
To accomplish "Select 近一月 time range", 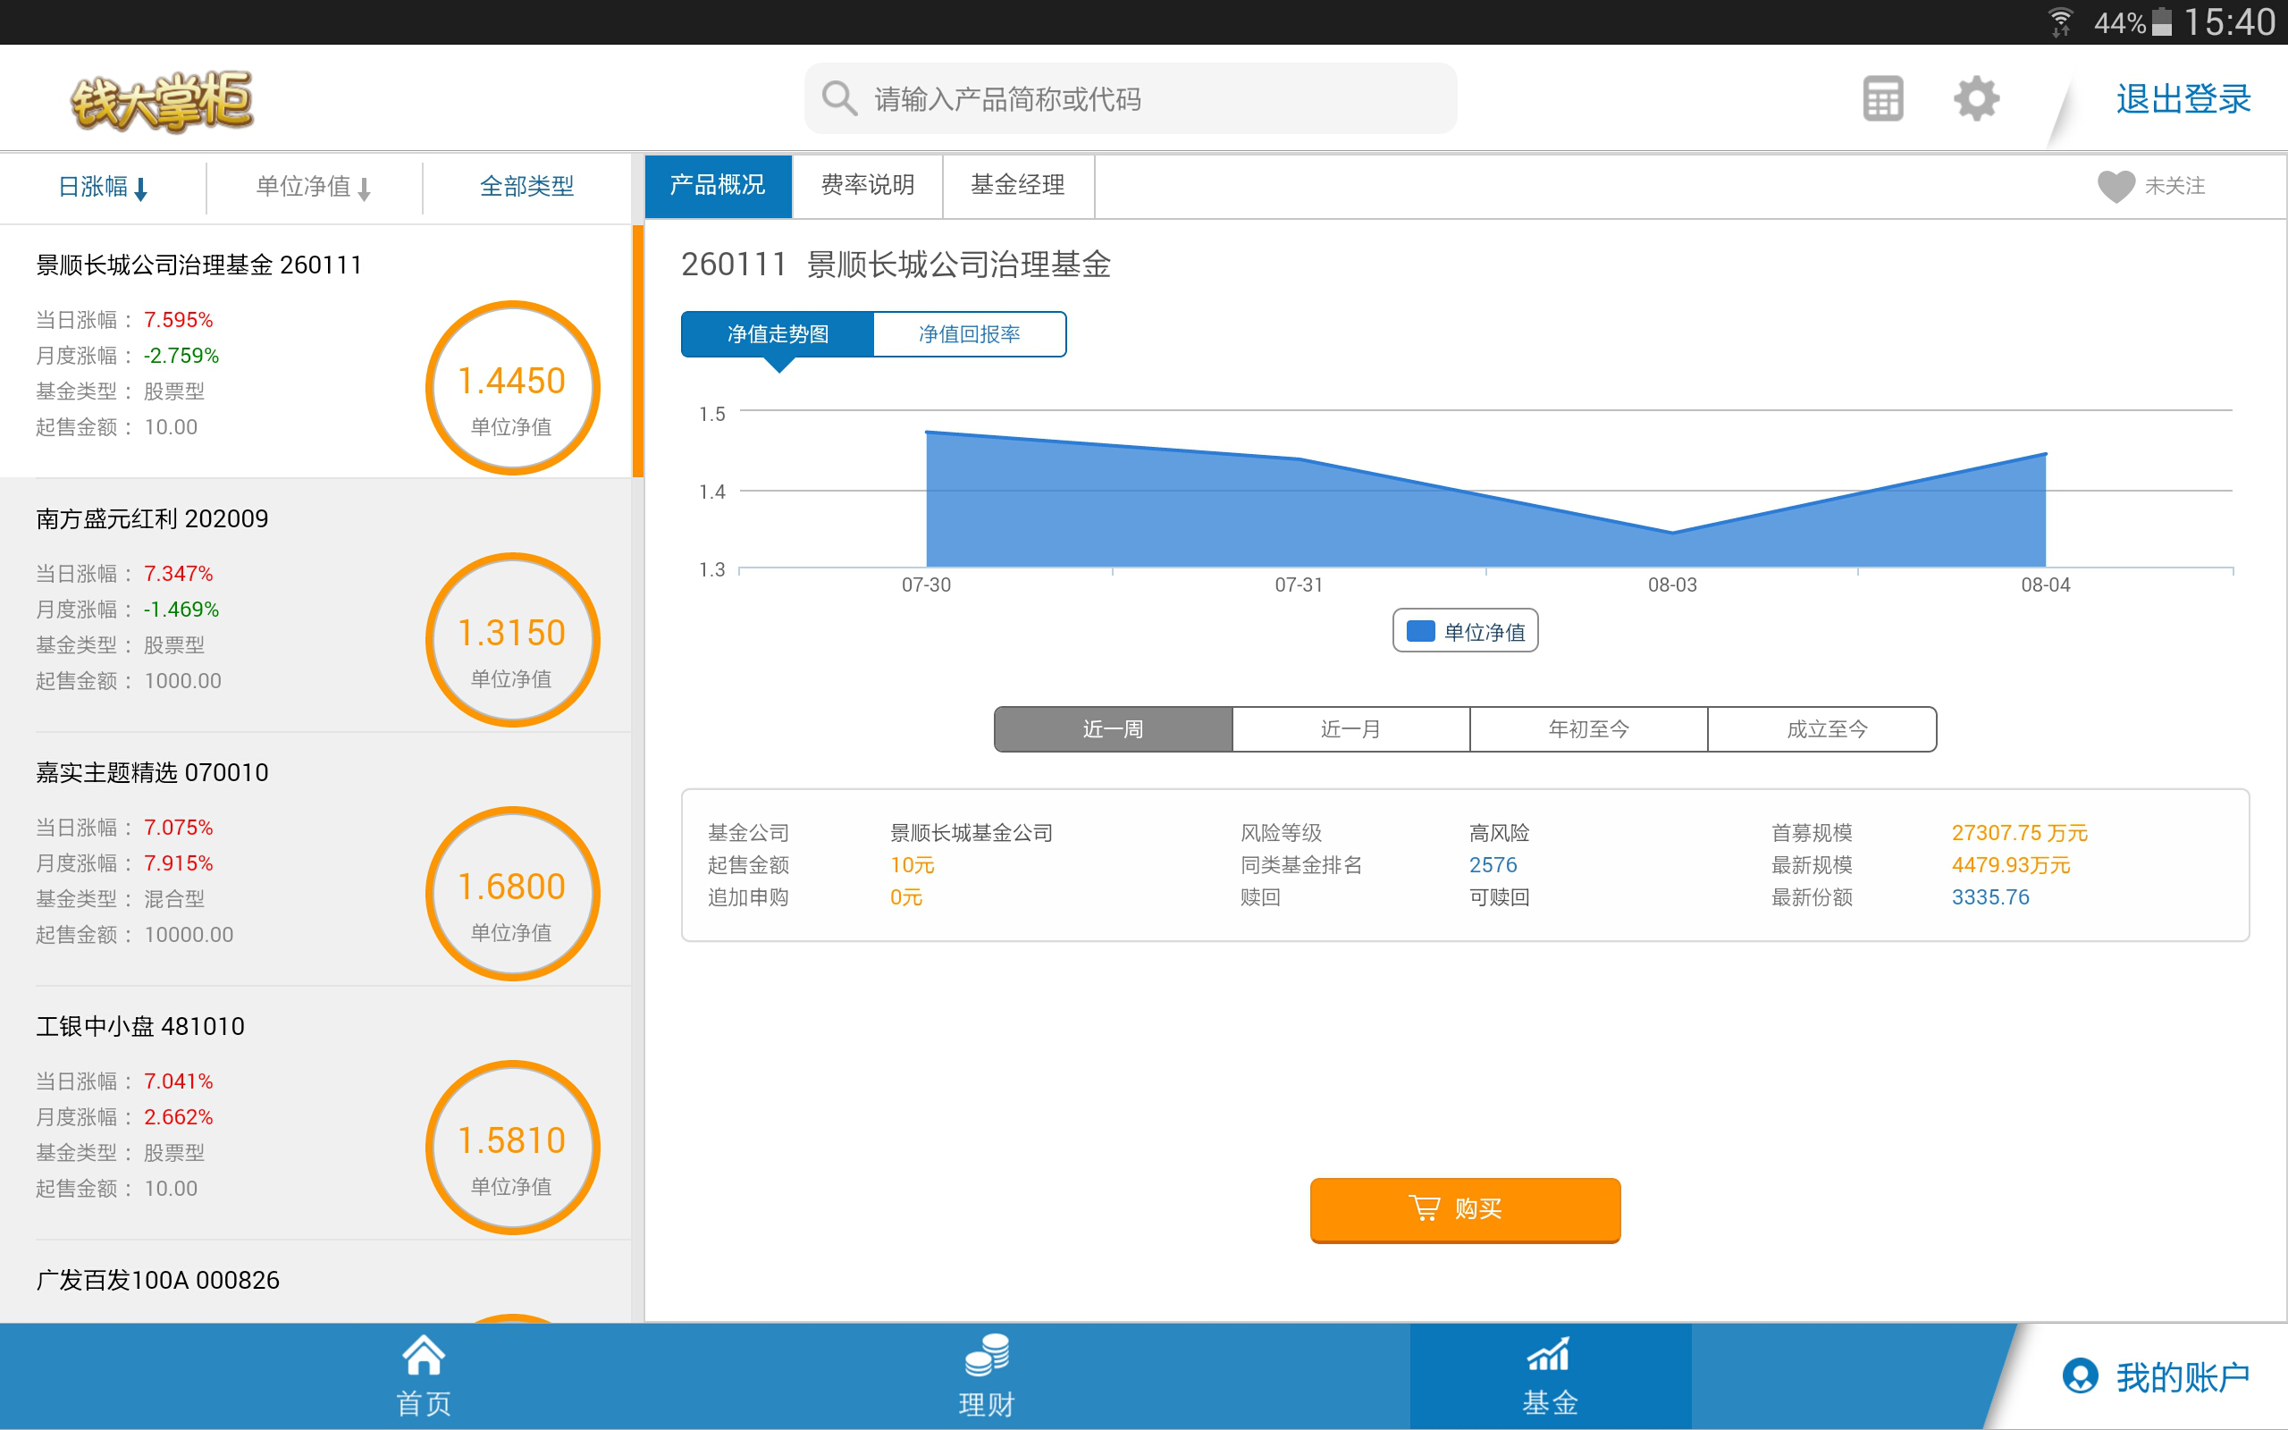I will click(x=1351, y=729).
